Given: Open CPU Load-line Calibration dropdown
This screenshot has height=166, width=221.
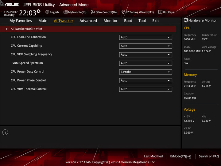Looking at the screenshot, I should pyautogui.click(x=145, y=37).
